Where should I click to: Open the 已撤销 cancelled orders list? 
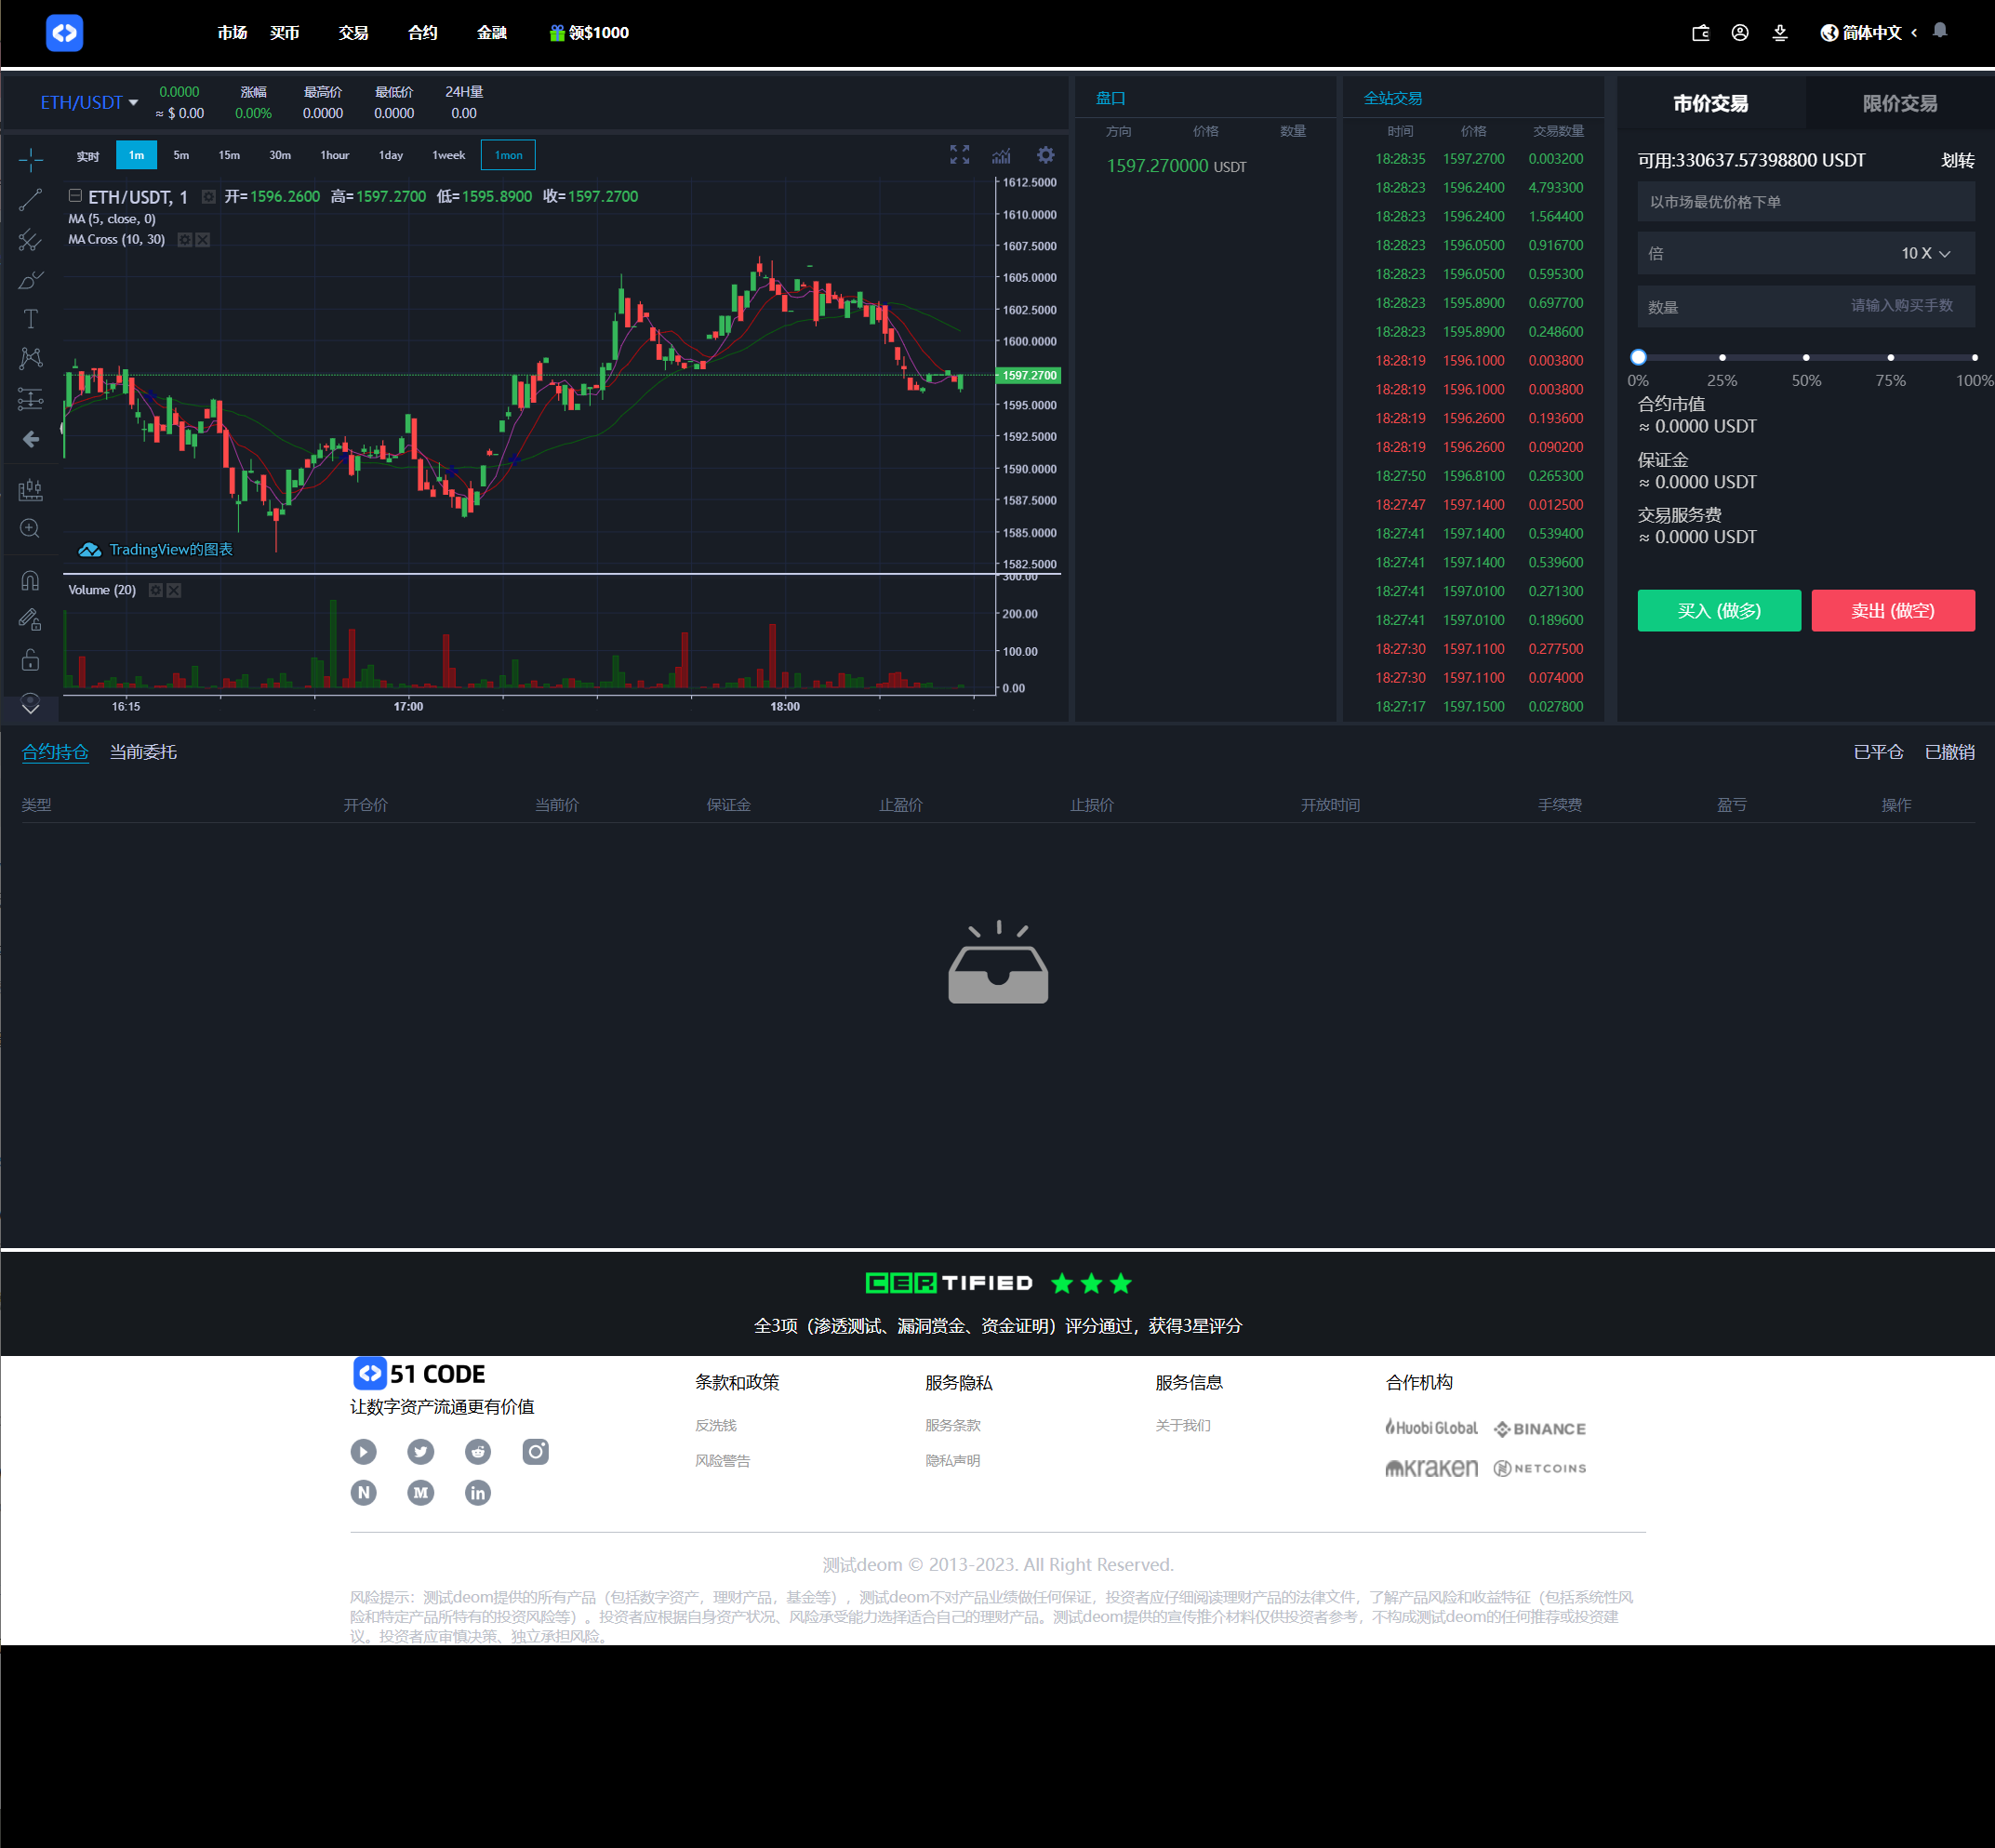tap(1949, 752)
